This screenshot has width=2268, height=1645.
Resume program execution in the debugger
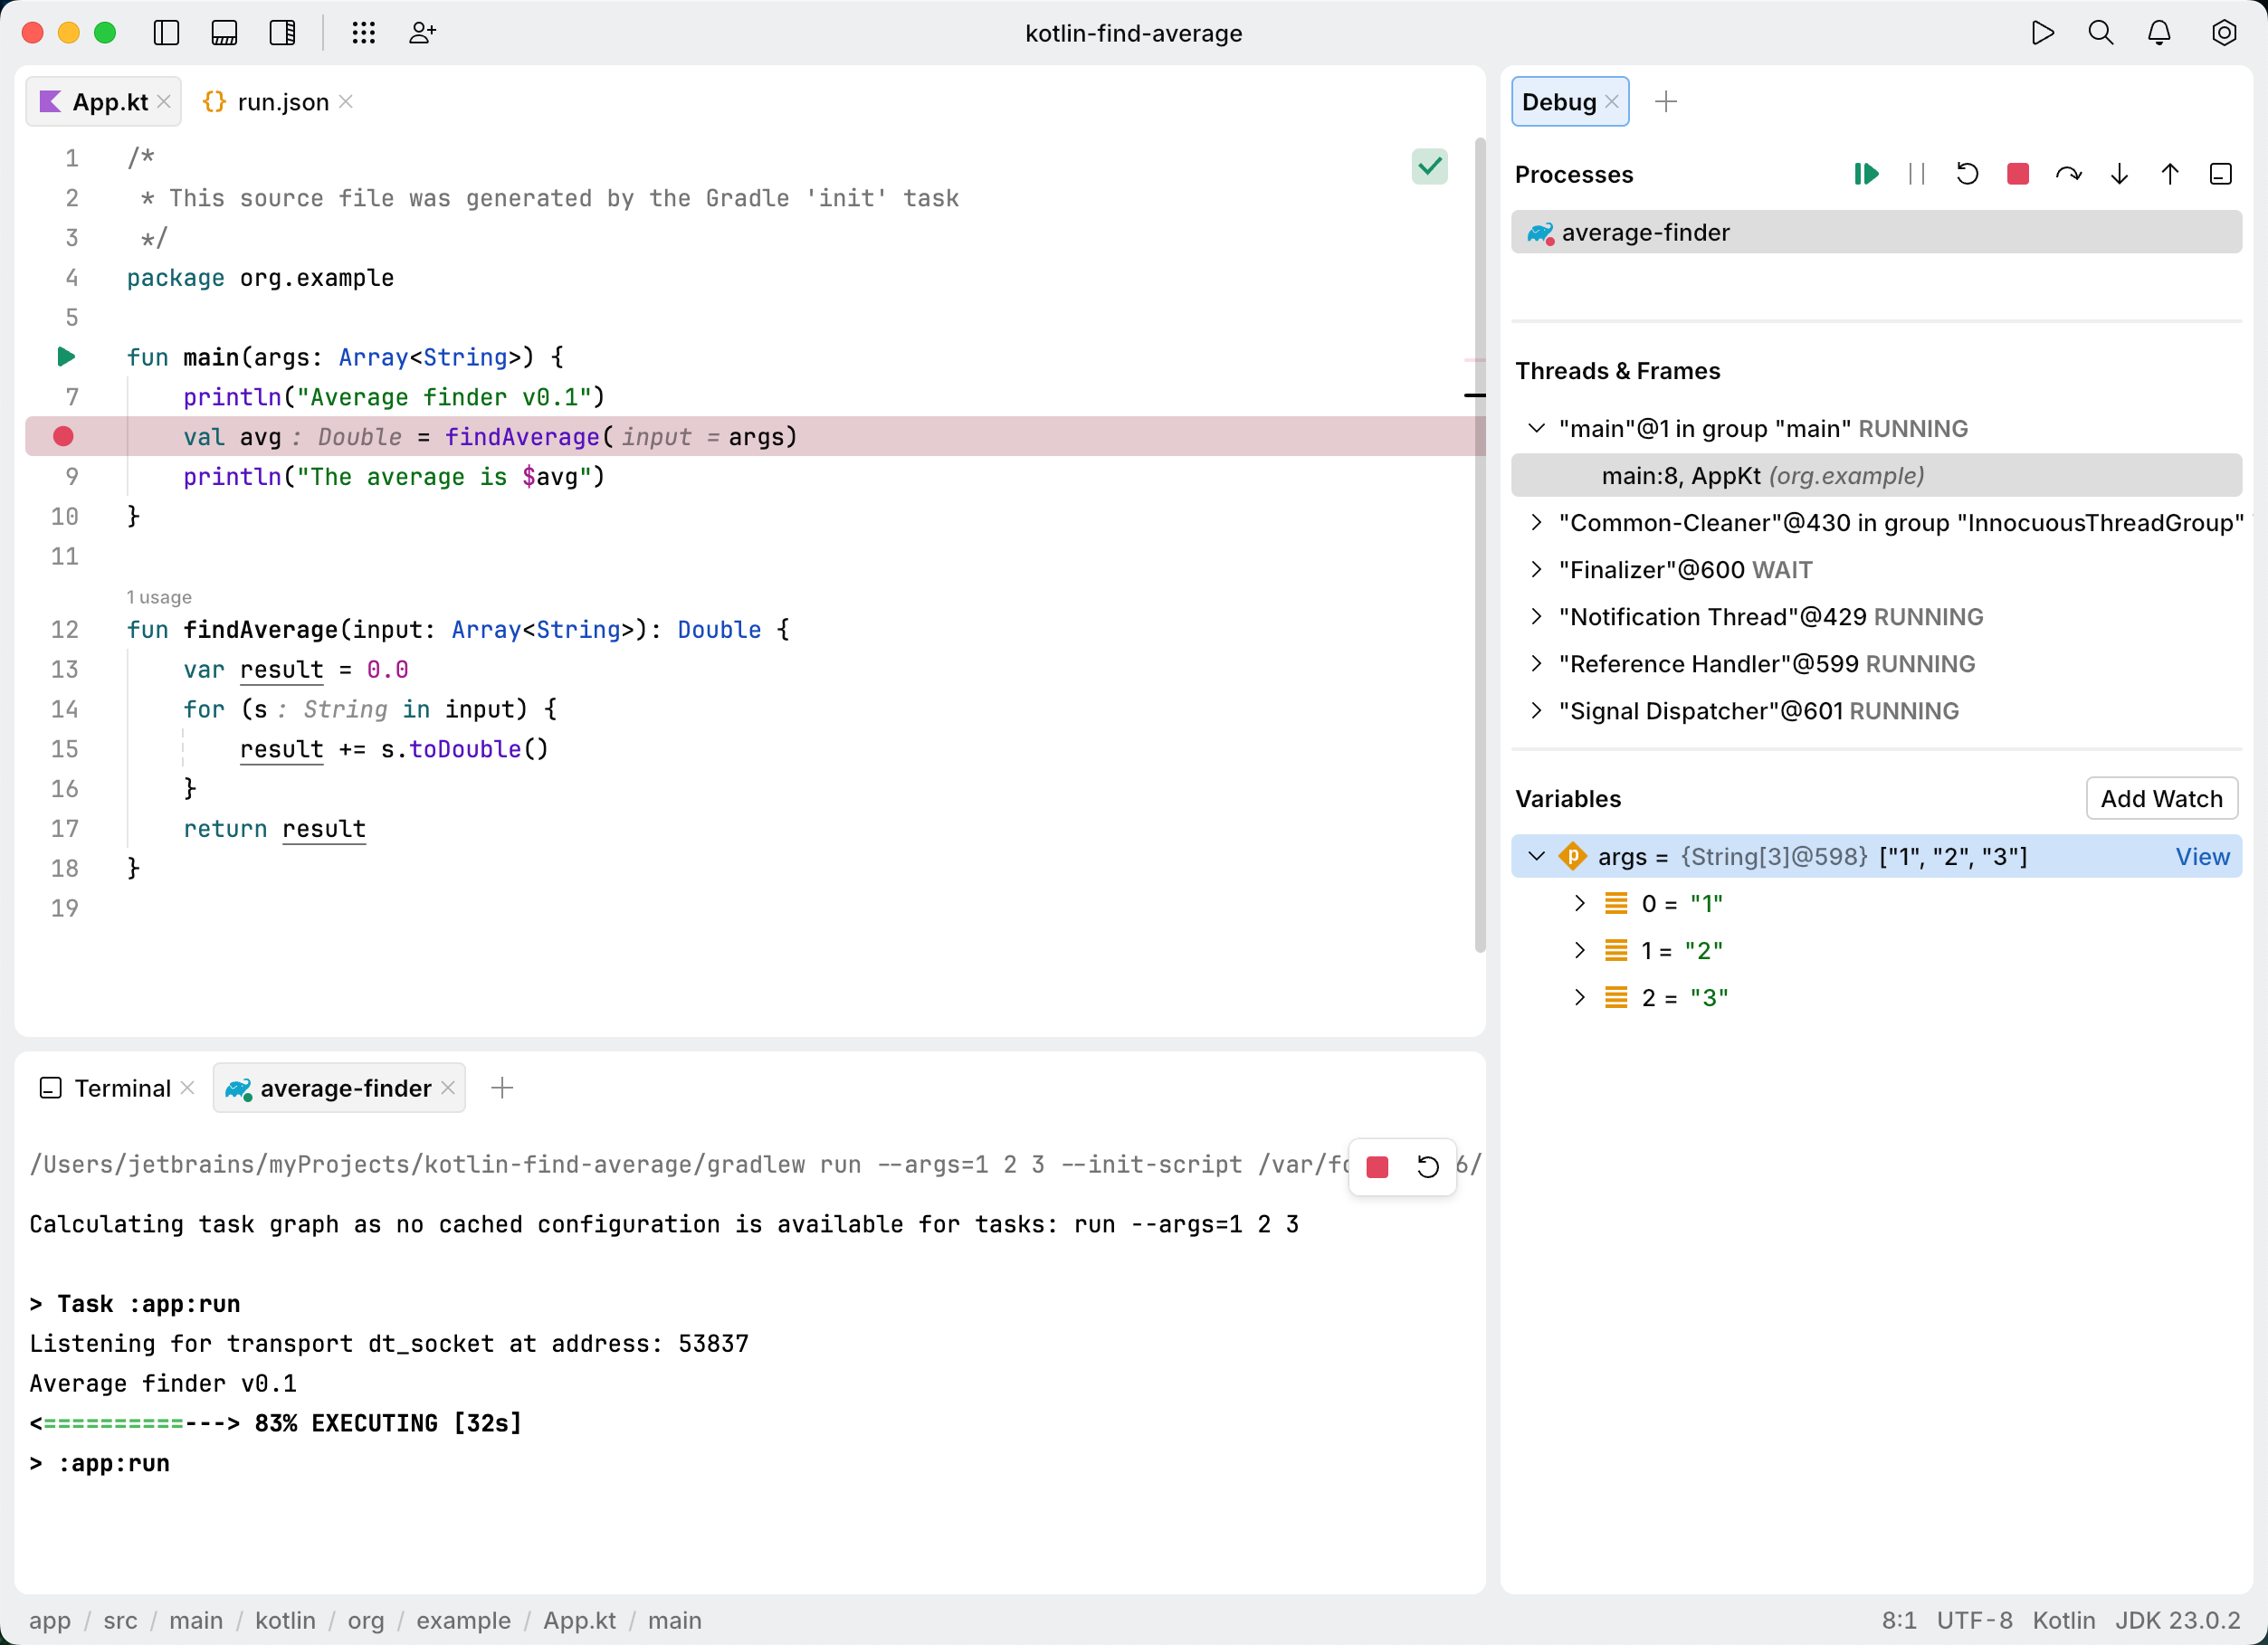tap(1866, 174)
